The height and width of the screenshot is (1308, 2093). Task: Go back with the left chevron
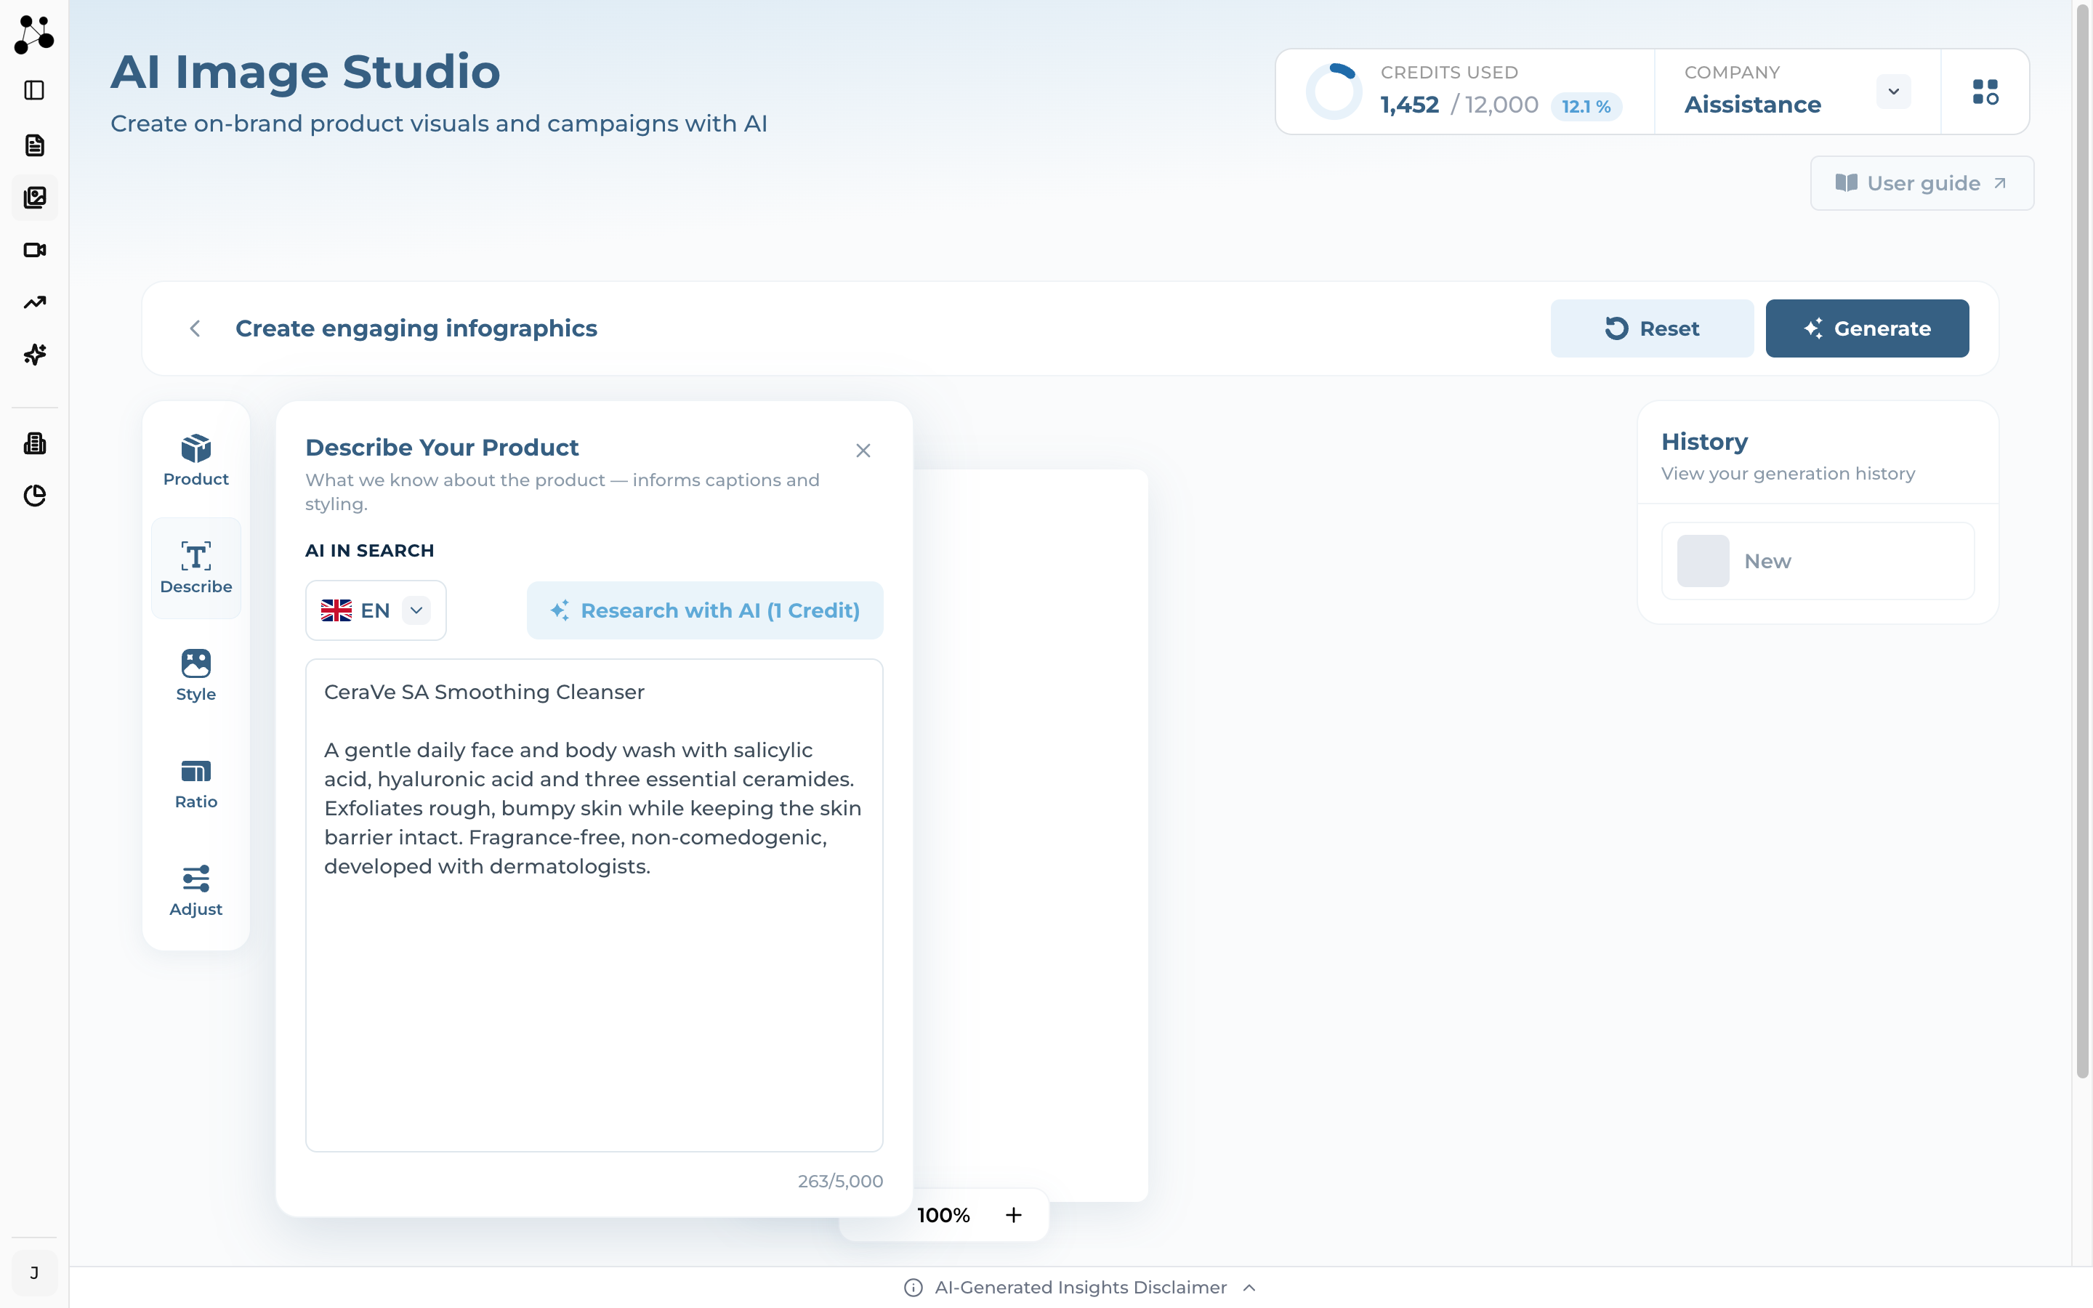195,328
